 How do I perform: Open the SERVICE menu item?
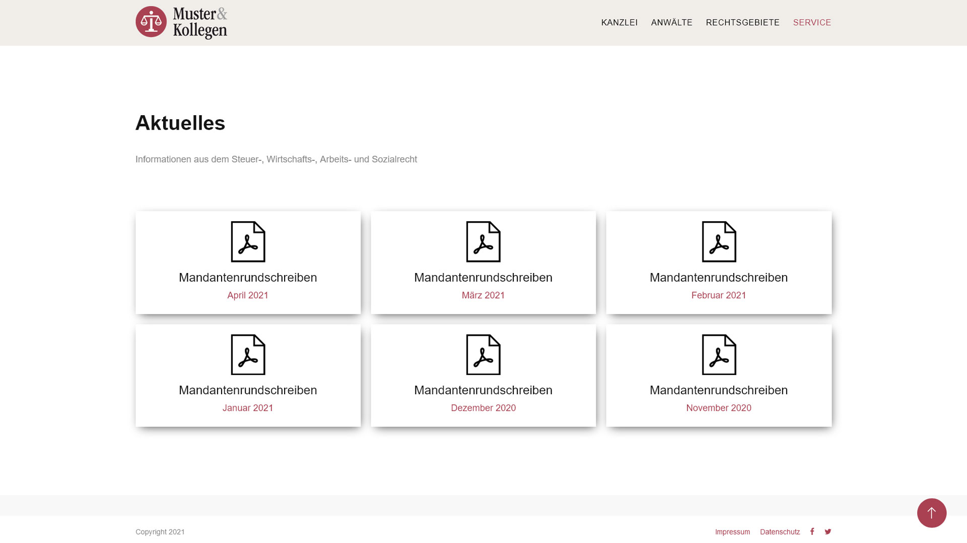pyautogui.click(x=812, y=23)
